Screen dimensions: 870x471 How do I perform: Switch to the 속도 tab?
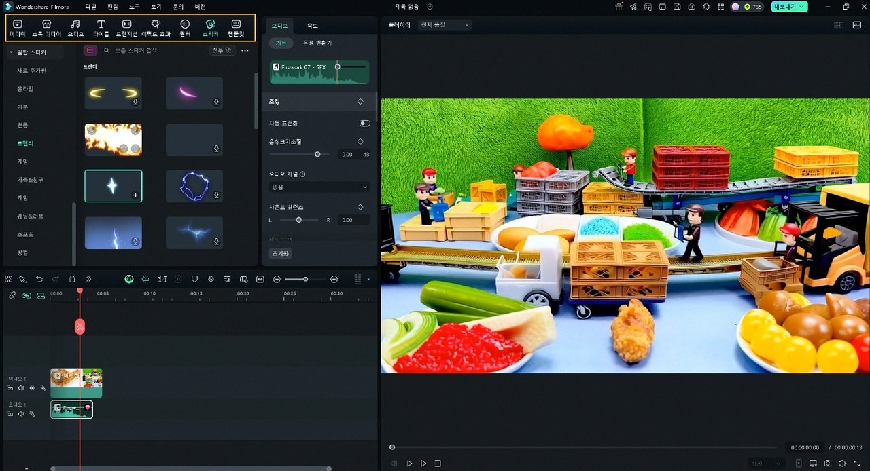pyautogui.click(x=312, y=26)
